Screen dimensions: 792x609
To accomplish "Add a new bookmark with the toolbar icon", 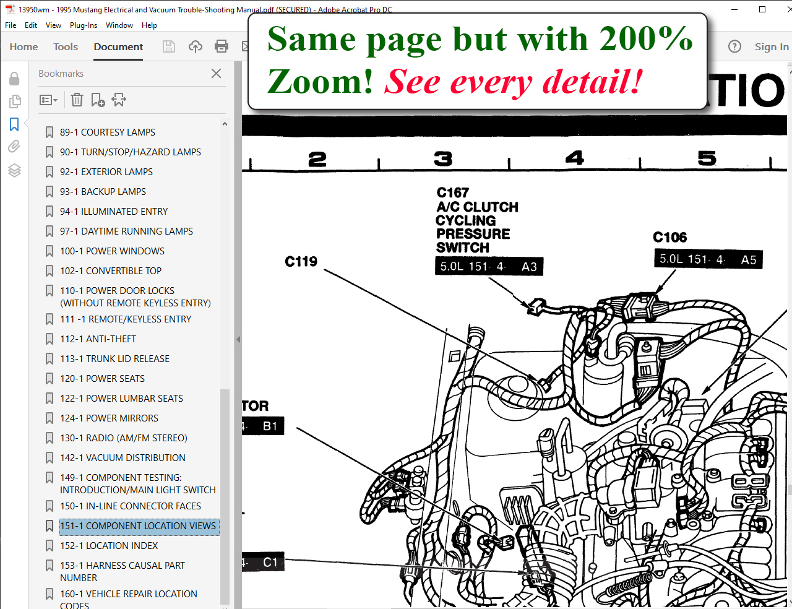I will (98, 100).
